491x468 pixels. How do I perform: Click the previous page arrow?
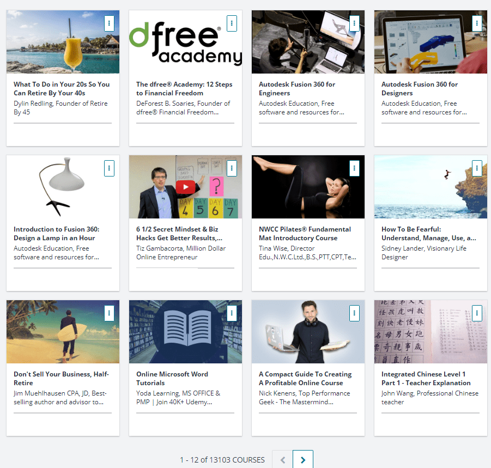coord(282,460)
